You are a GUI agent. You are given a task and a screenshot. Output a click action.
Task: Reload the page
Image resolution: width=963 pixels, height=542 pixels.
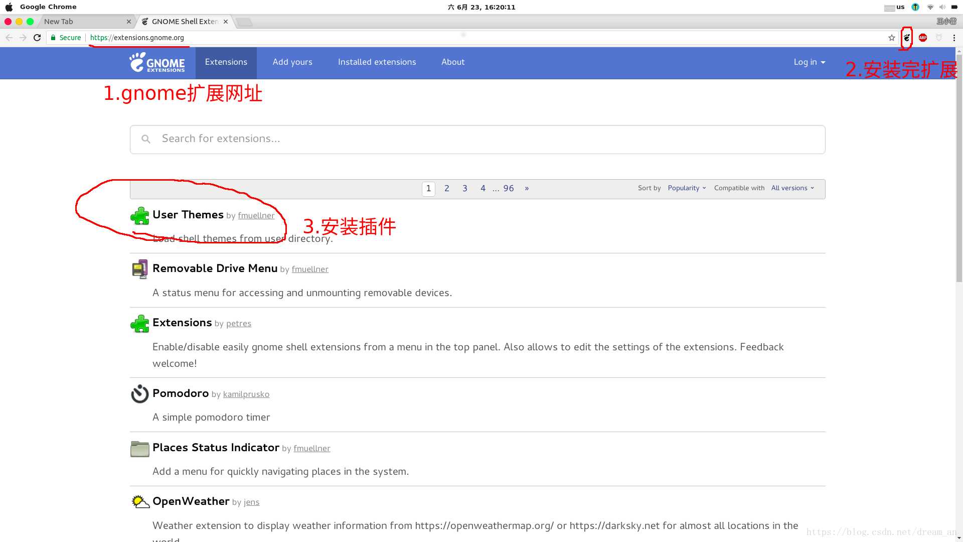coord(37,38)
